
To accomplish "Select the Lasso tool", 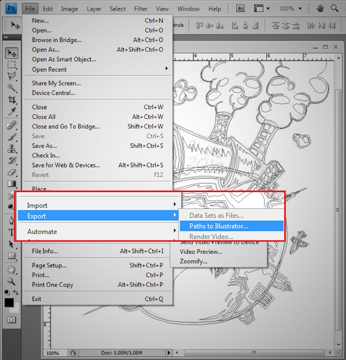I will (12, 76).
